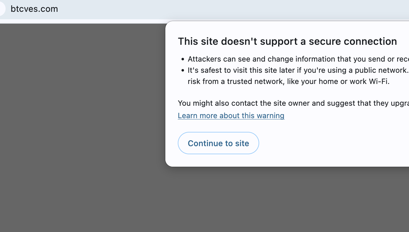Click the secure connection warning heading
409x232 pixels.
[287, 41]
